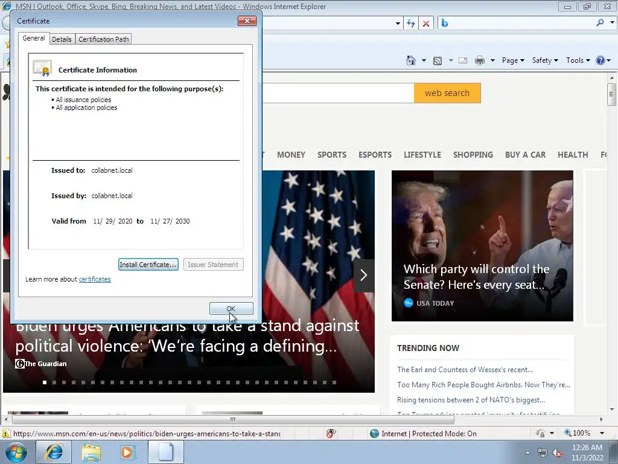Open the certificates help link

click(95, 279)
